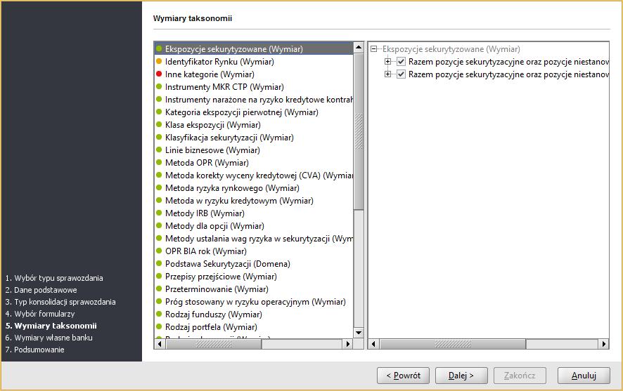Click green dot next to Metody IRB
The height and width of the screenshot is (391, 623).
tap(159, 213)
